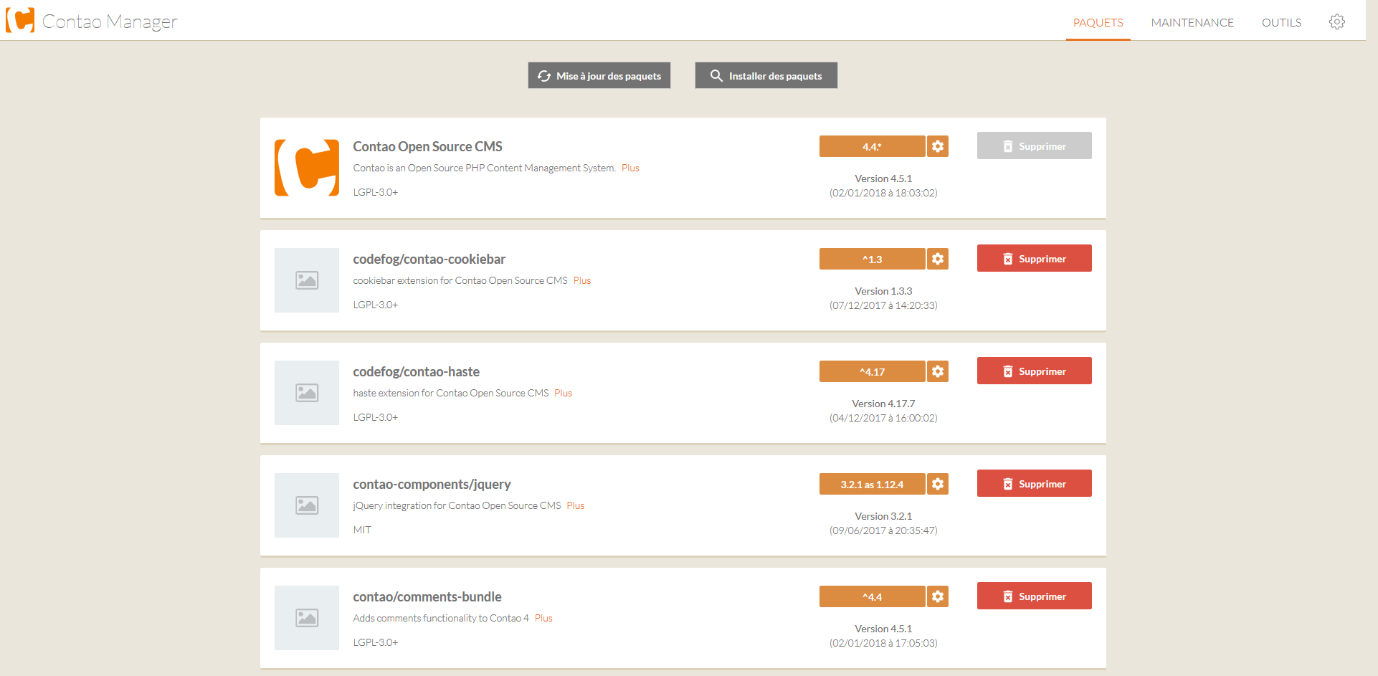The image size is (1378, 676).
Task: Click the Contao Manager logo icon
Action: (x=20, y=20)
